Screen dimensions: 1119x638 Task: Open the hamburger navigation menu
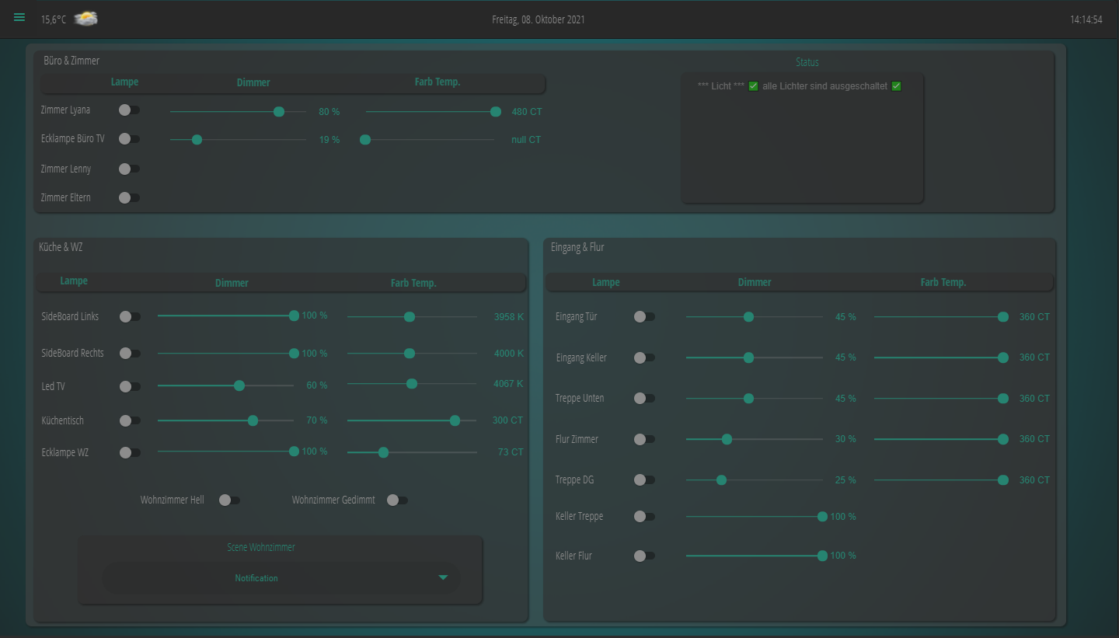pyautogui.click(x=19, y=18)
